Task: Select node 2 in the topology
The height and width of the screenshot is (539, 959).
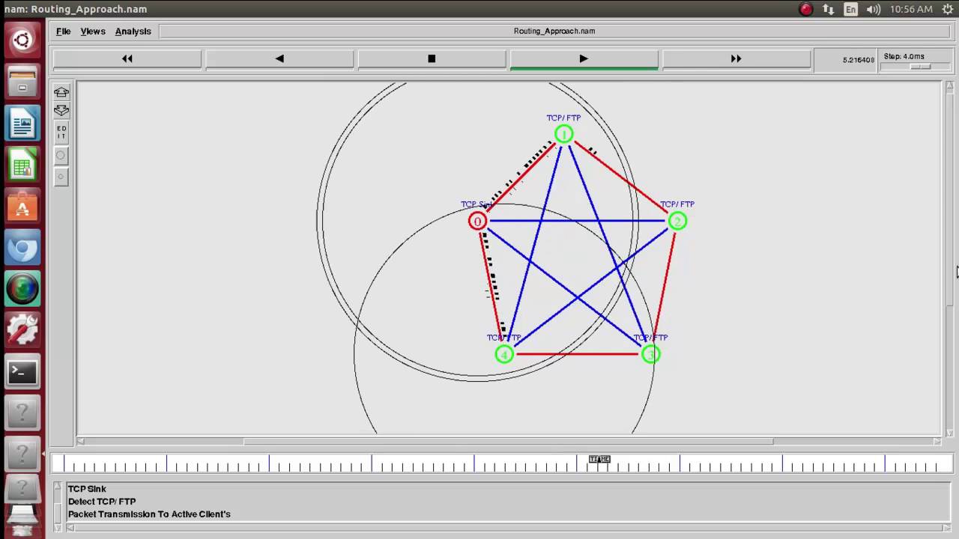Action: coord(677,221)
